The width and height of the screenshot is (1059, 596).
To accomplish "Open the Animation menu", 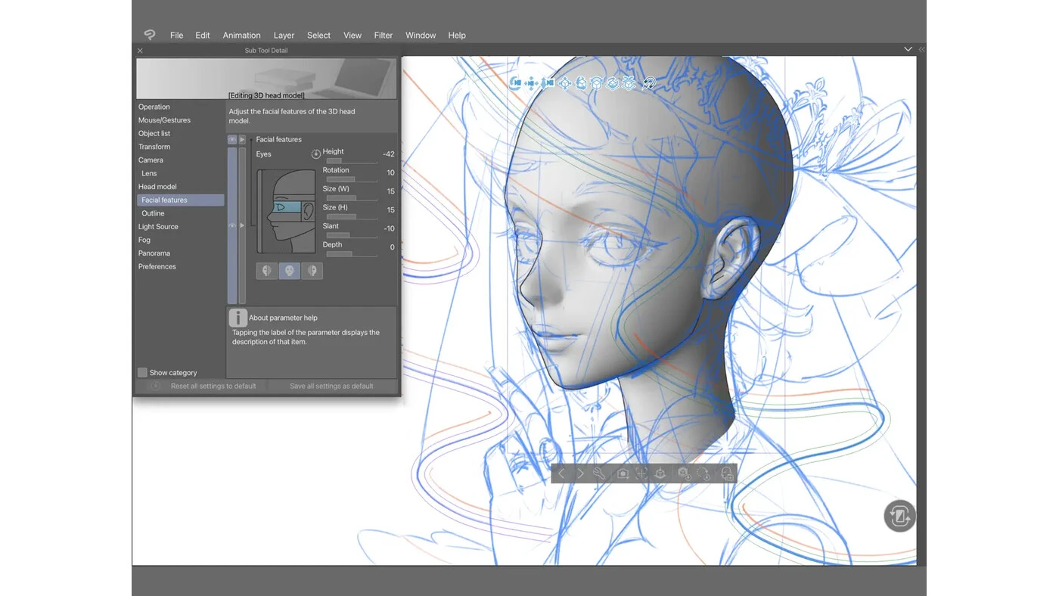I will pyautogui.click(x=241, y=36).
